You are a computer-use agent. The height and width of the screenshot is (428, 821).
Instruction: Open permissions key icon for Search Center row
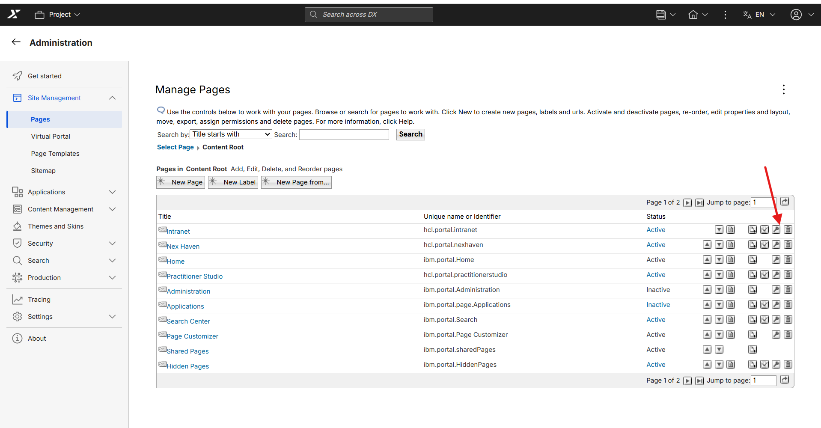[776, 320]
